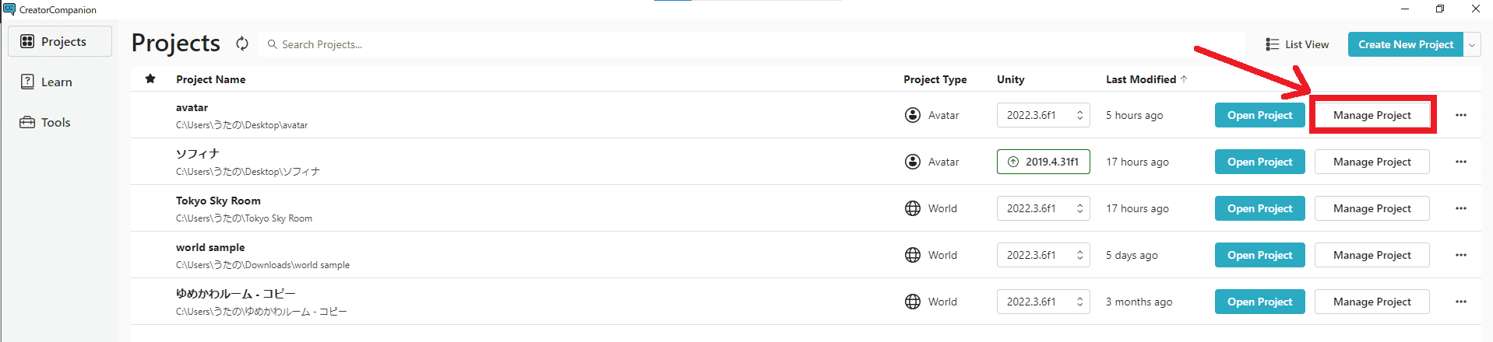Image resolution: width=1493 pixels, height=342 pixels.
Task: Click the favorites star column header
Action: tap(150, 79)
